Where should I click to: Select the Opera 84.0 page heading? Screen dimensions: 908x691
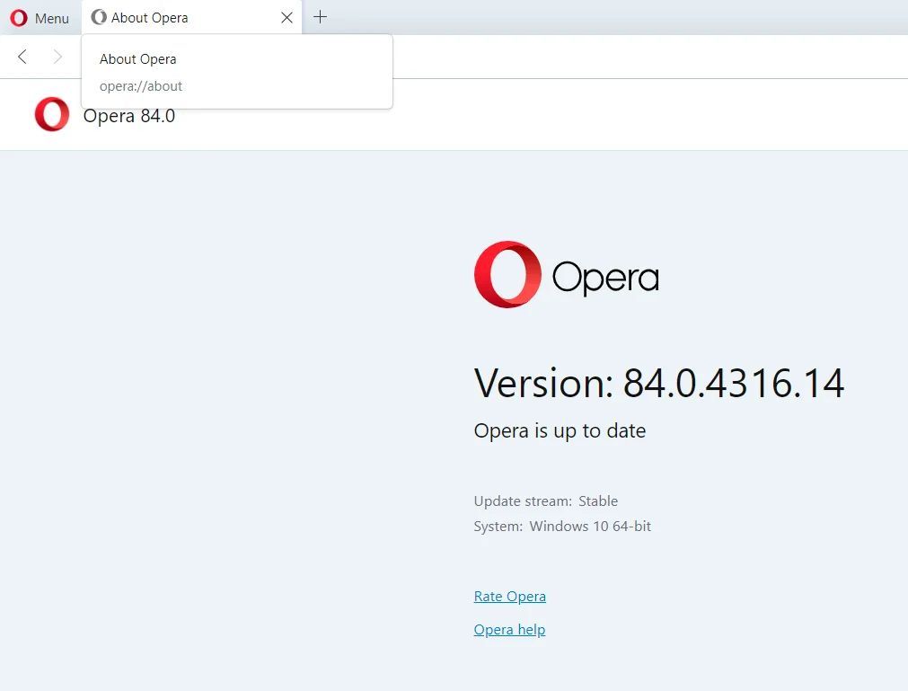tap(129, 116)
